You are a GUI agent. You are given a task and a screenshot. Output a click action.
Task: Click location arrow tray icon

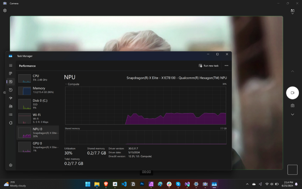260,184
